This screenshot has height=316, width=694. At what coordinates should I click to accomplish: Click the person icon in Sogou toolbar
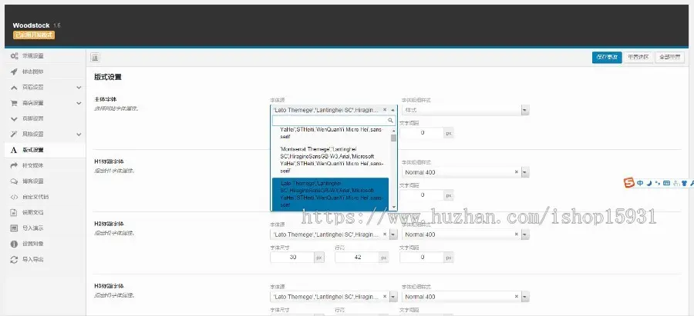click(x=675, y=183)
